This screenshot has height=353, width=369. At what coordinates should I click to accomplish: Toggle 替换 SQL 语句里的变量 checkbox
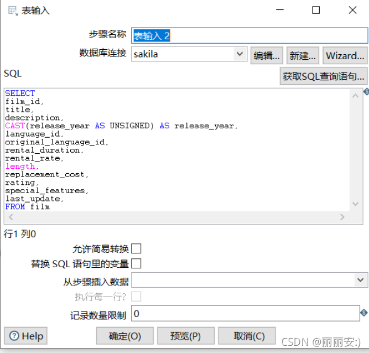coord(136,263)
